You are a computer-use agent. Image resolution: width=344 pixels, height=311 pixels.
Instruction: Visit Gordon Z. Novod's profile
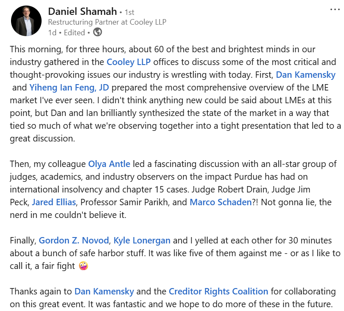[x=74, y=240]
